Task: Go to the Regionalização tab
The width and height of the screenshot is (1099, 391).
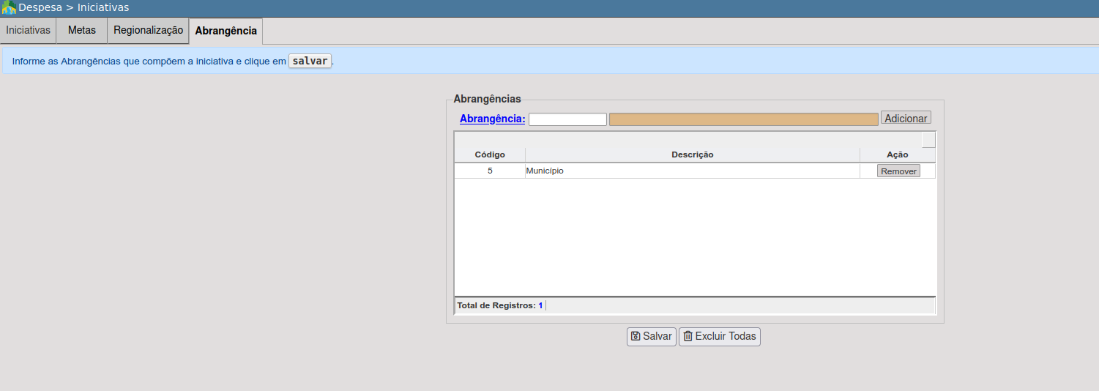Action: (x=148, y=31)
